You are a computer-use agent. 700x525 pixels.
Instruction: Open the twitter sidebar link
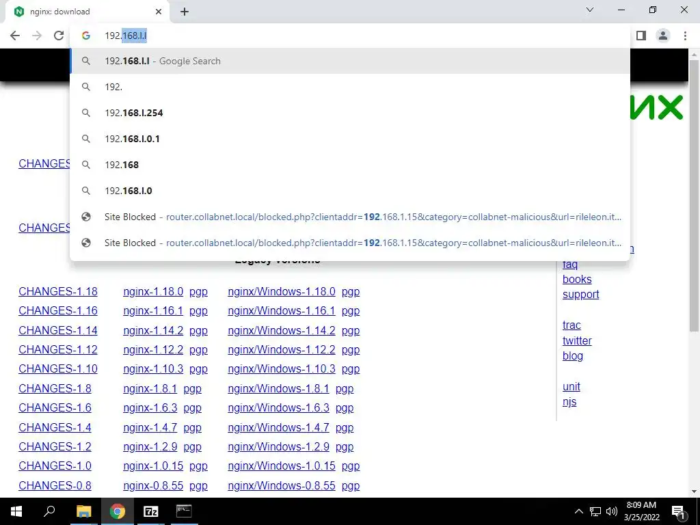tap(577, 340)
